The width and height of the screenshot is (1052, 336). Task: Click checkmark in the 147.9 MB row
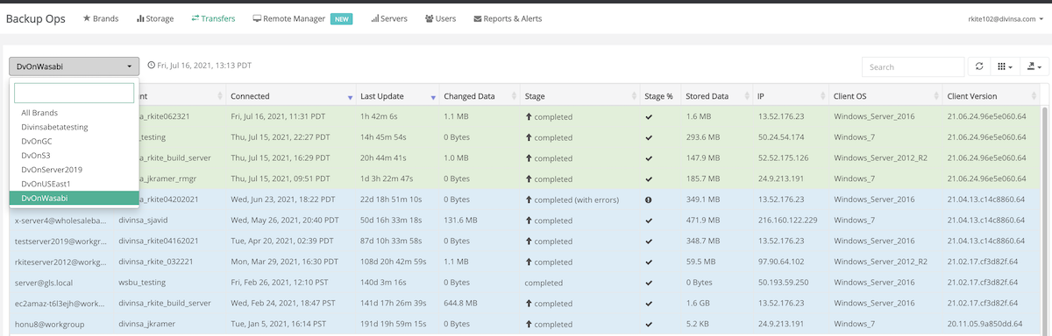click(x=649, y=158)
